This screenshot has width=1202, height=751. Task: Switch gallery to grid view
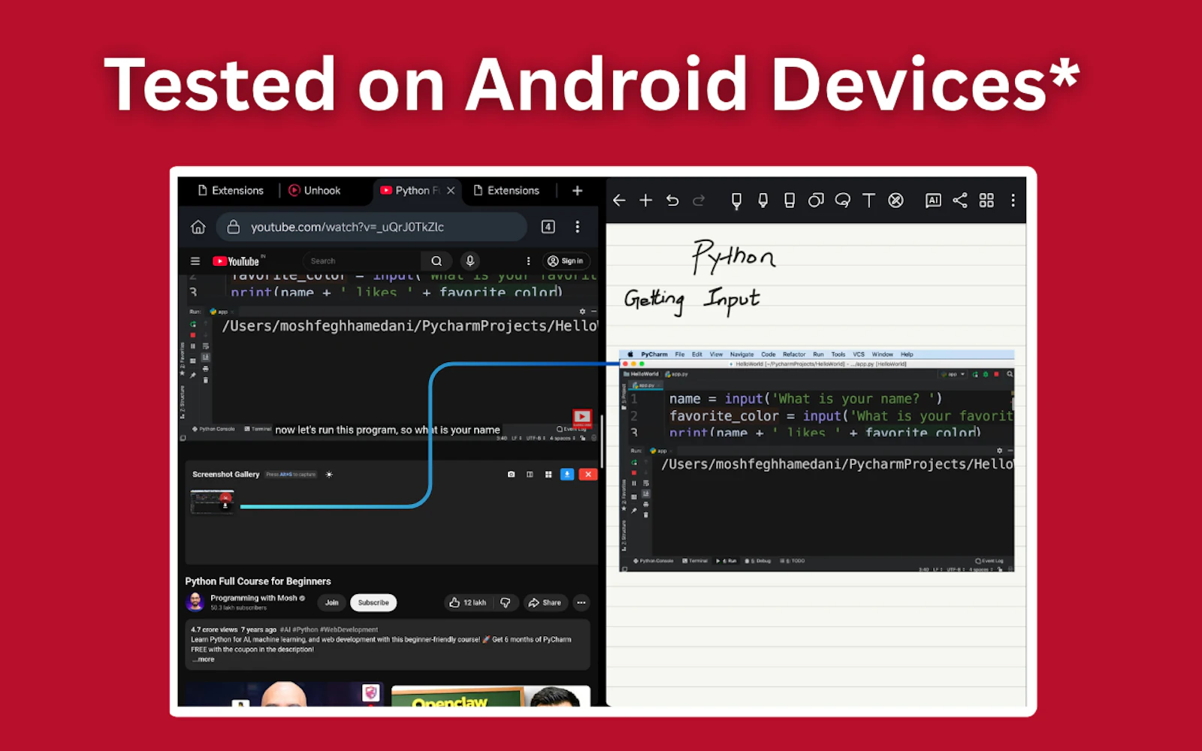click(x=548, y=475)
